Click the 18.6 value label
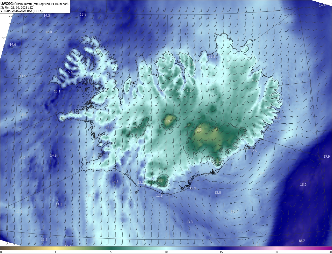This screenshot has width=332, height=254. click(x=303, y=185)
